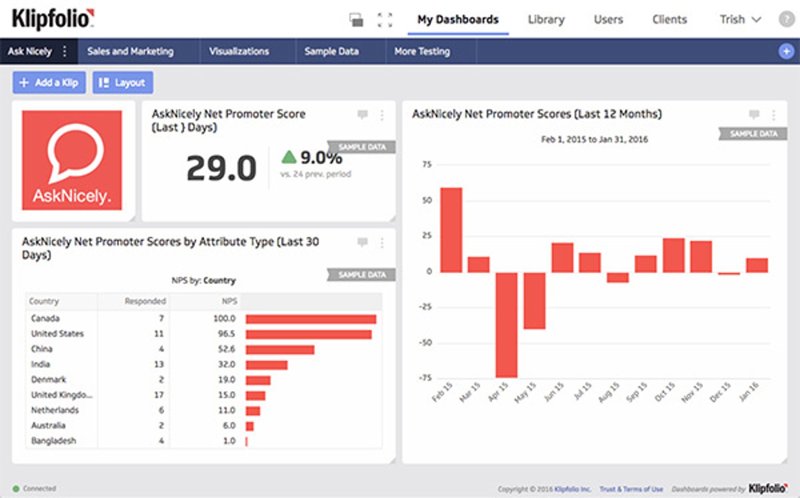Click the 96.5 NPS value cell

click(226, 333)
